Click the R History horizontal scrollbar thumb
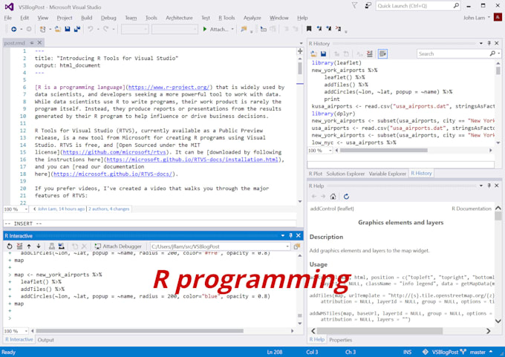This screenshot has width=505, height=357. [384, 151]
